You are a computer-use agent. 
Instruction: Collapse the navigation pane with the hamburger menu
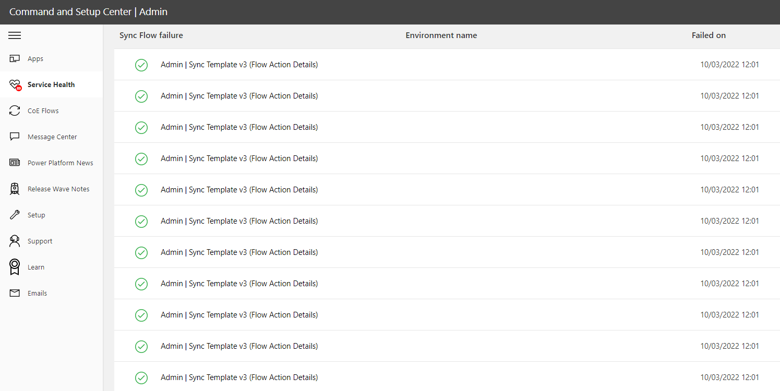point(14,35)
